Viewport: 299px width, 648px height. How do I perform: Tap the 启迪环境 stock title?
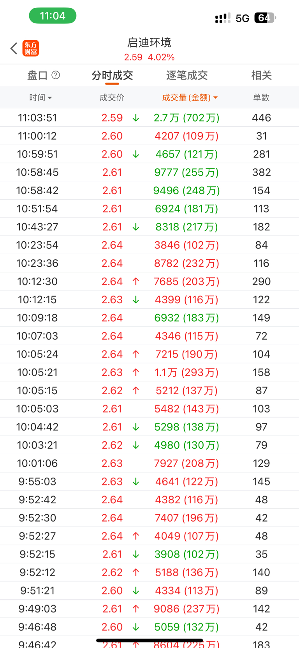pyautogui.click(x=149, y=42)
